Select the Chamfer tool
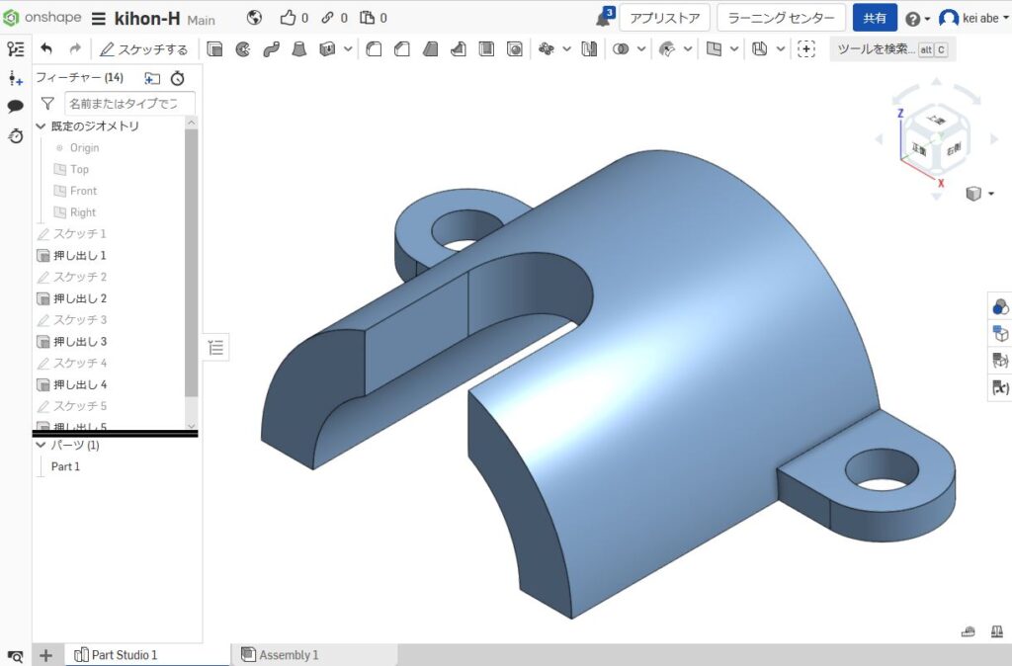Image resolution: width=1012 pixels, height=666 pixels. click(x=402, y=49)
